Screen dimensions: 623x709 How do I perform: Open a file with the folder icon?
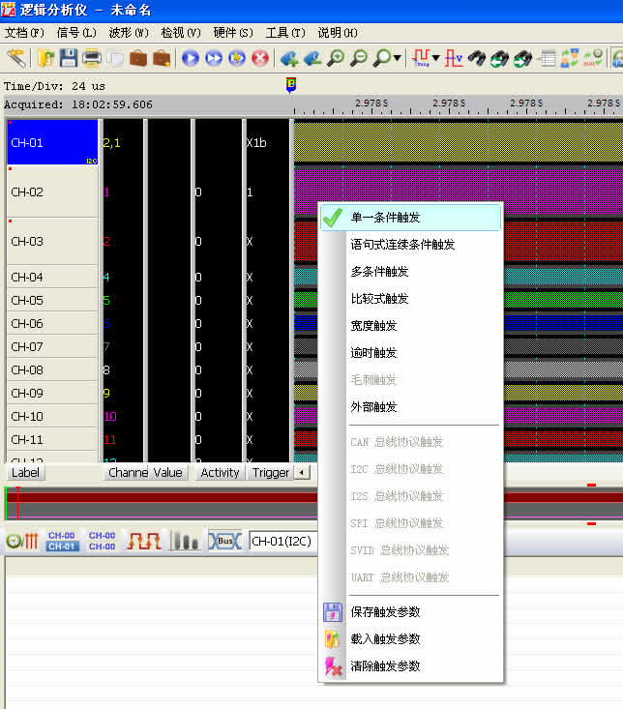pos(45,58)
